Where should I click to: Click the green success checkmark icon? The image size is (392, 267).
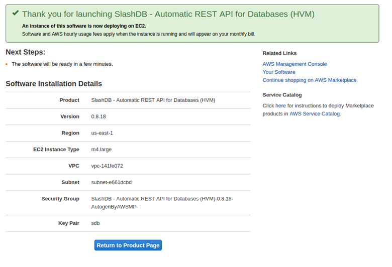pyautogui.click(x=15, y=14)
